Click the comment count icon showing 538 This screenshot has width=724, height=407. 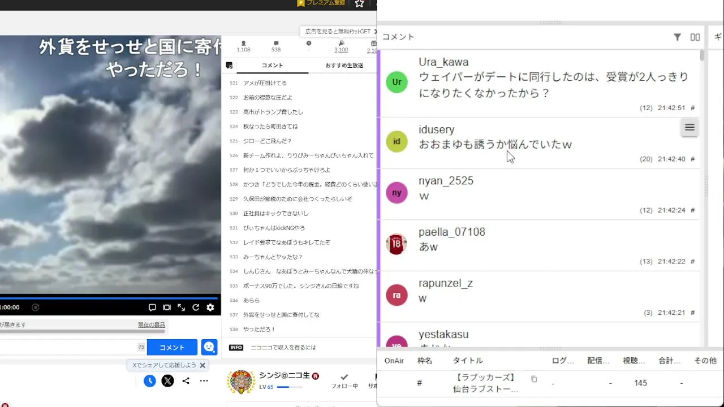point(276,43)
